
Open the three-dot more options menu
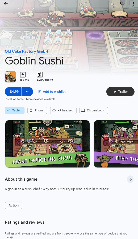click(133, 4)
